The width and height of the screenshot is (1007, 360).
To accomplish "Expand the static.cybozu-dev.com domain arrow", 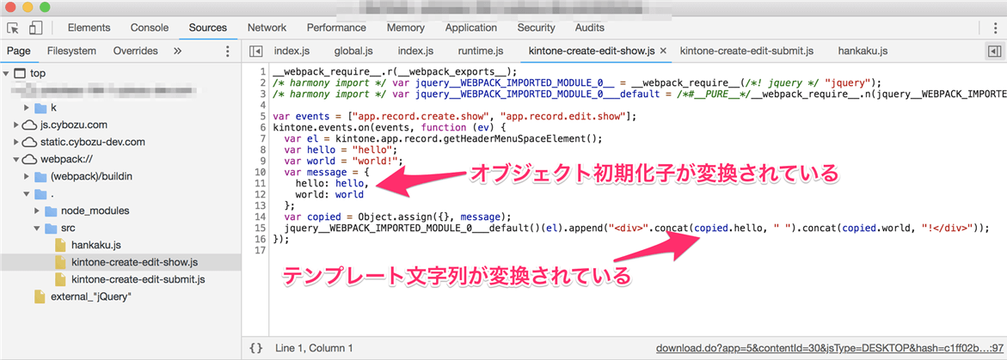I will [x=16, y=142].
